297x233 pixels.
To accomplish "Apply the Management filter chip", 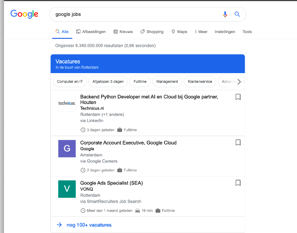I will 167,81.
